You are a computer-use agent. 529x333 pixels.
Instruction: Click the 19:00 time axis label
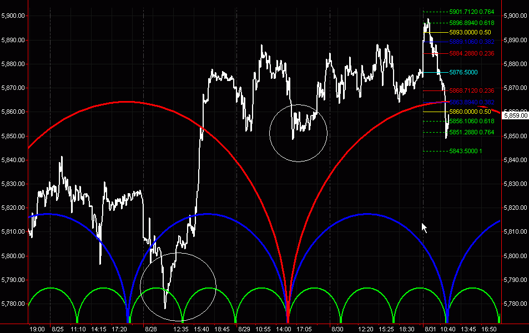37,329
